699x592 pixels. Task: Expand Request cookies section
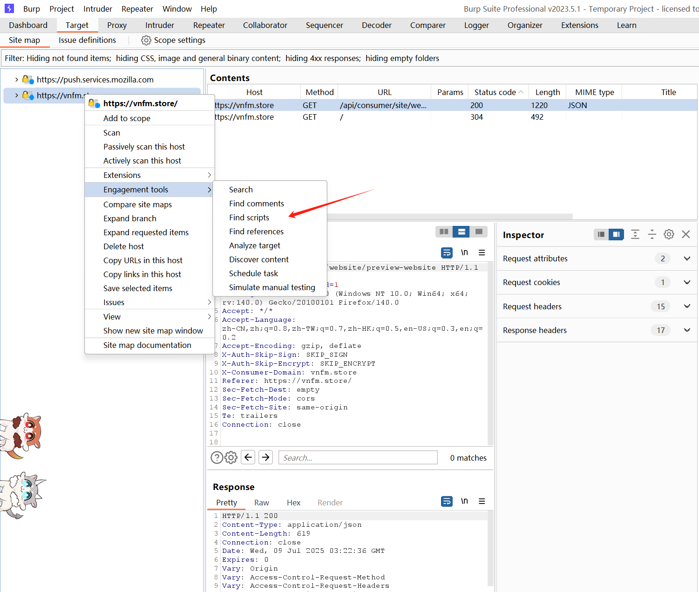(x=687, y=282)
